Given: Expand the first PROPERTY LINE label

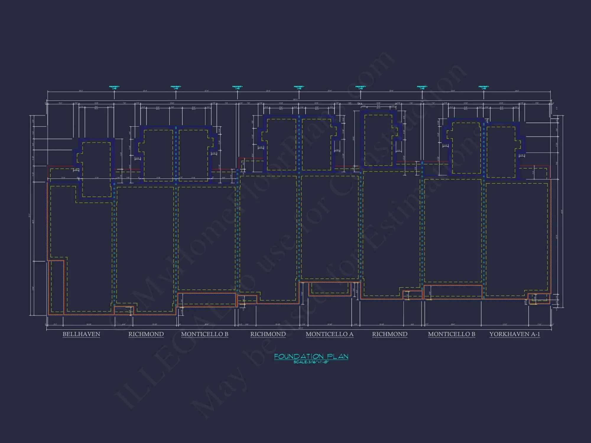Looking at the screenshot, I should coord(115,87).
